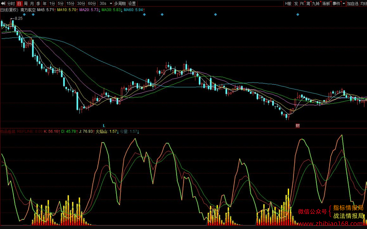Expand the 30s period dropdown arrow
This screenshot has height=229, width=367.
pos(111,4)
